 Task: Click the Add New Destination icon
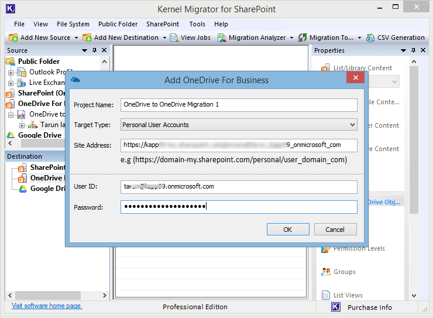point(87,37)
